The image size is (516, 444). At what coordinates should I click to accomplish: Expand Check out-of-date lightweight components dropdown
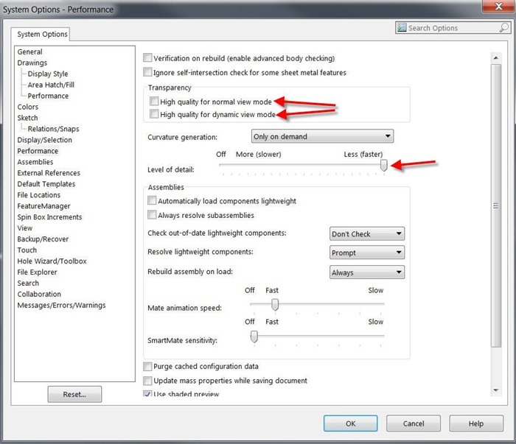click(366, 234)
